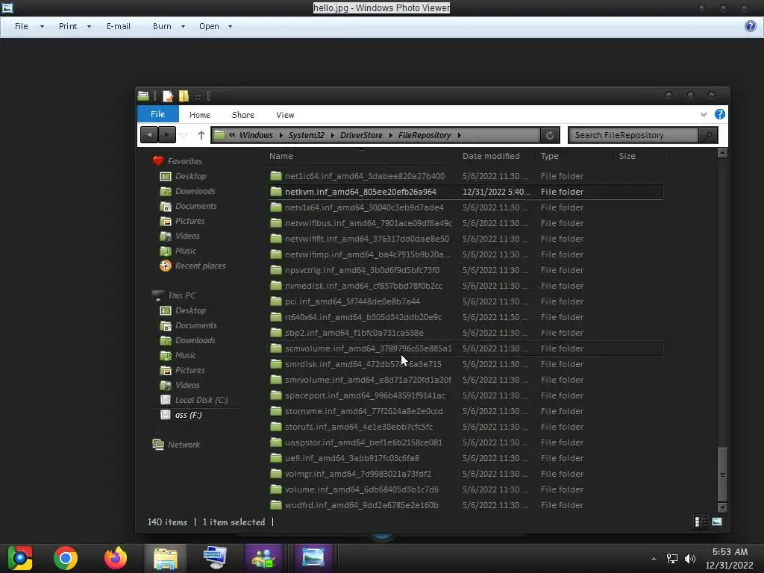764x573 pixels.
Task: Open the blue File tab in Explorer
Action: [158, 114]
